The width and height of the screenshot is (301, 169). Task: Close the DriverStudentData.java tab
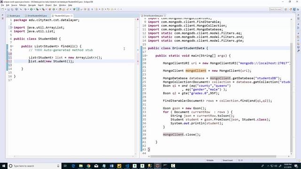click(x=165, y=15)
